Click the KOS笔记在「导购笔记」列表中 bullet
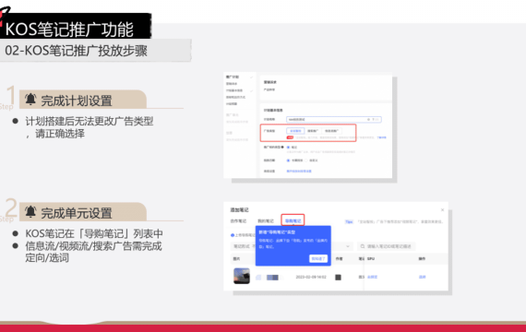 pos(94,233)
